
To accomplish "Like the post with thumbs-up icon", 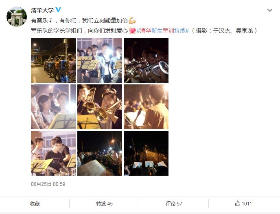I will coord(243,203).
